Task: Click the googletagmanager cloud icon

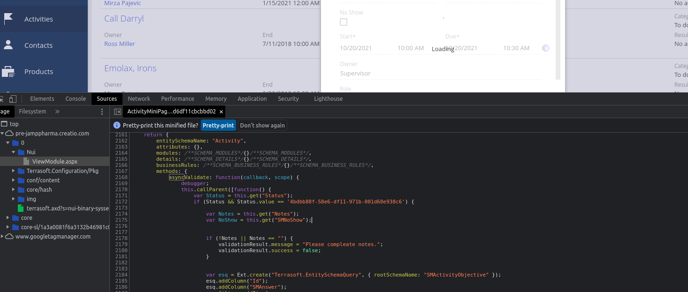Action: [x=9, y=236]
